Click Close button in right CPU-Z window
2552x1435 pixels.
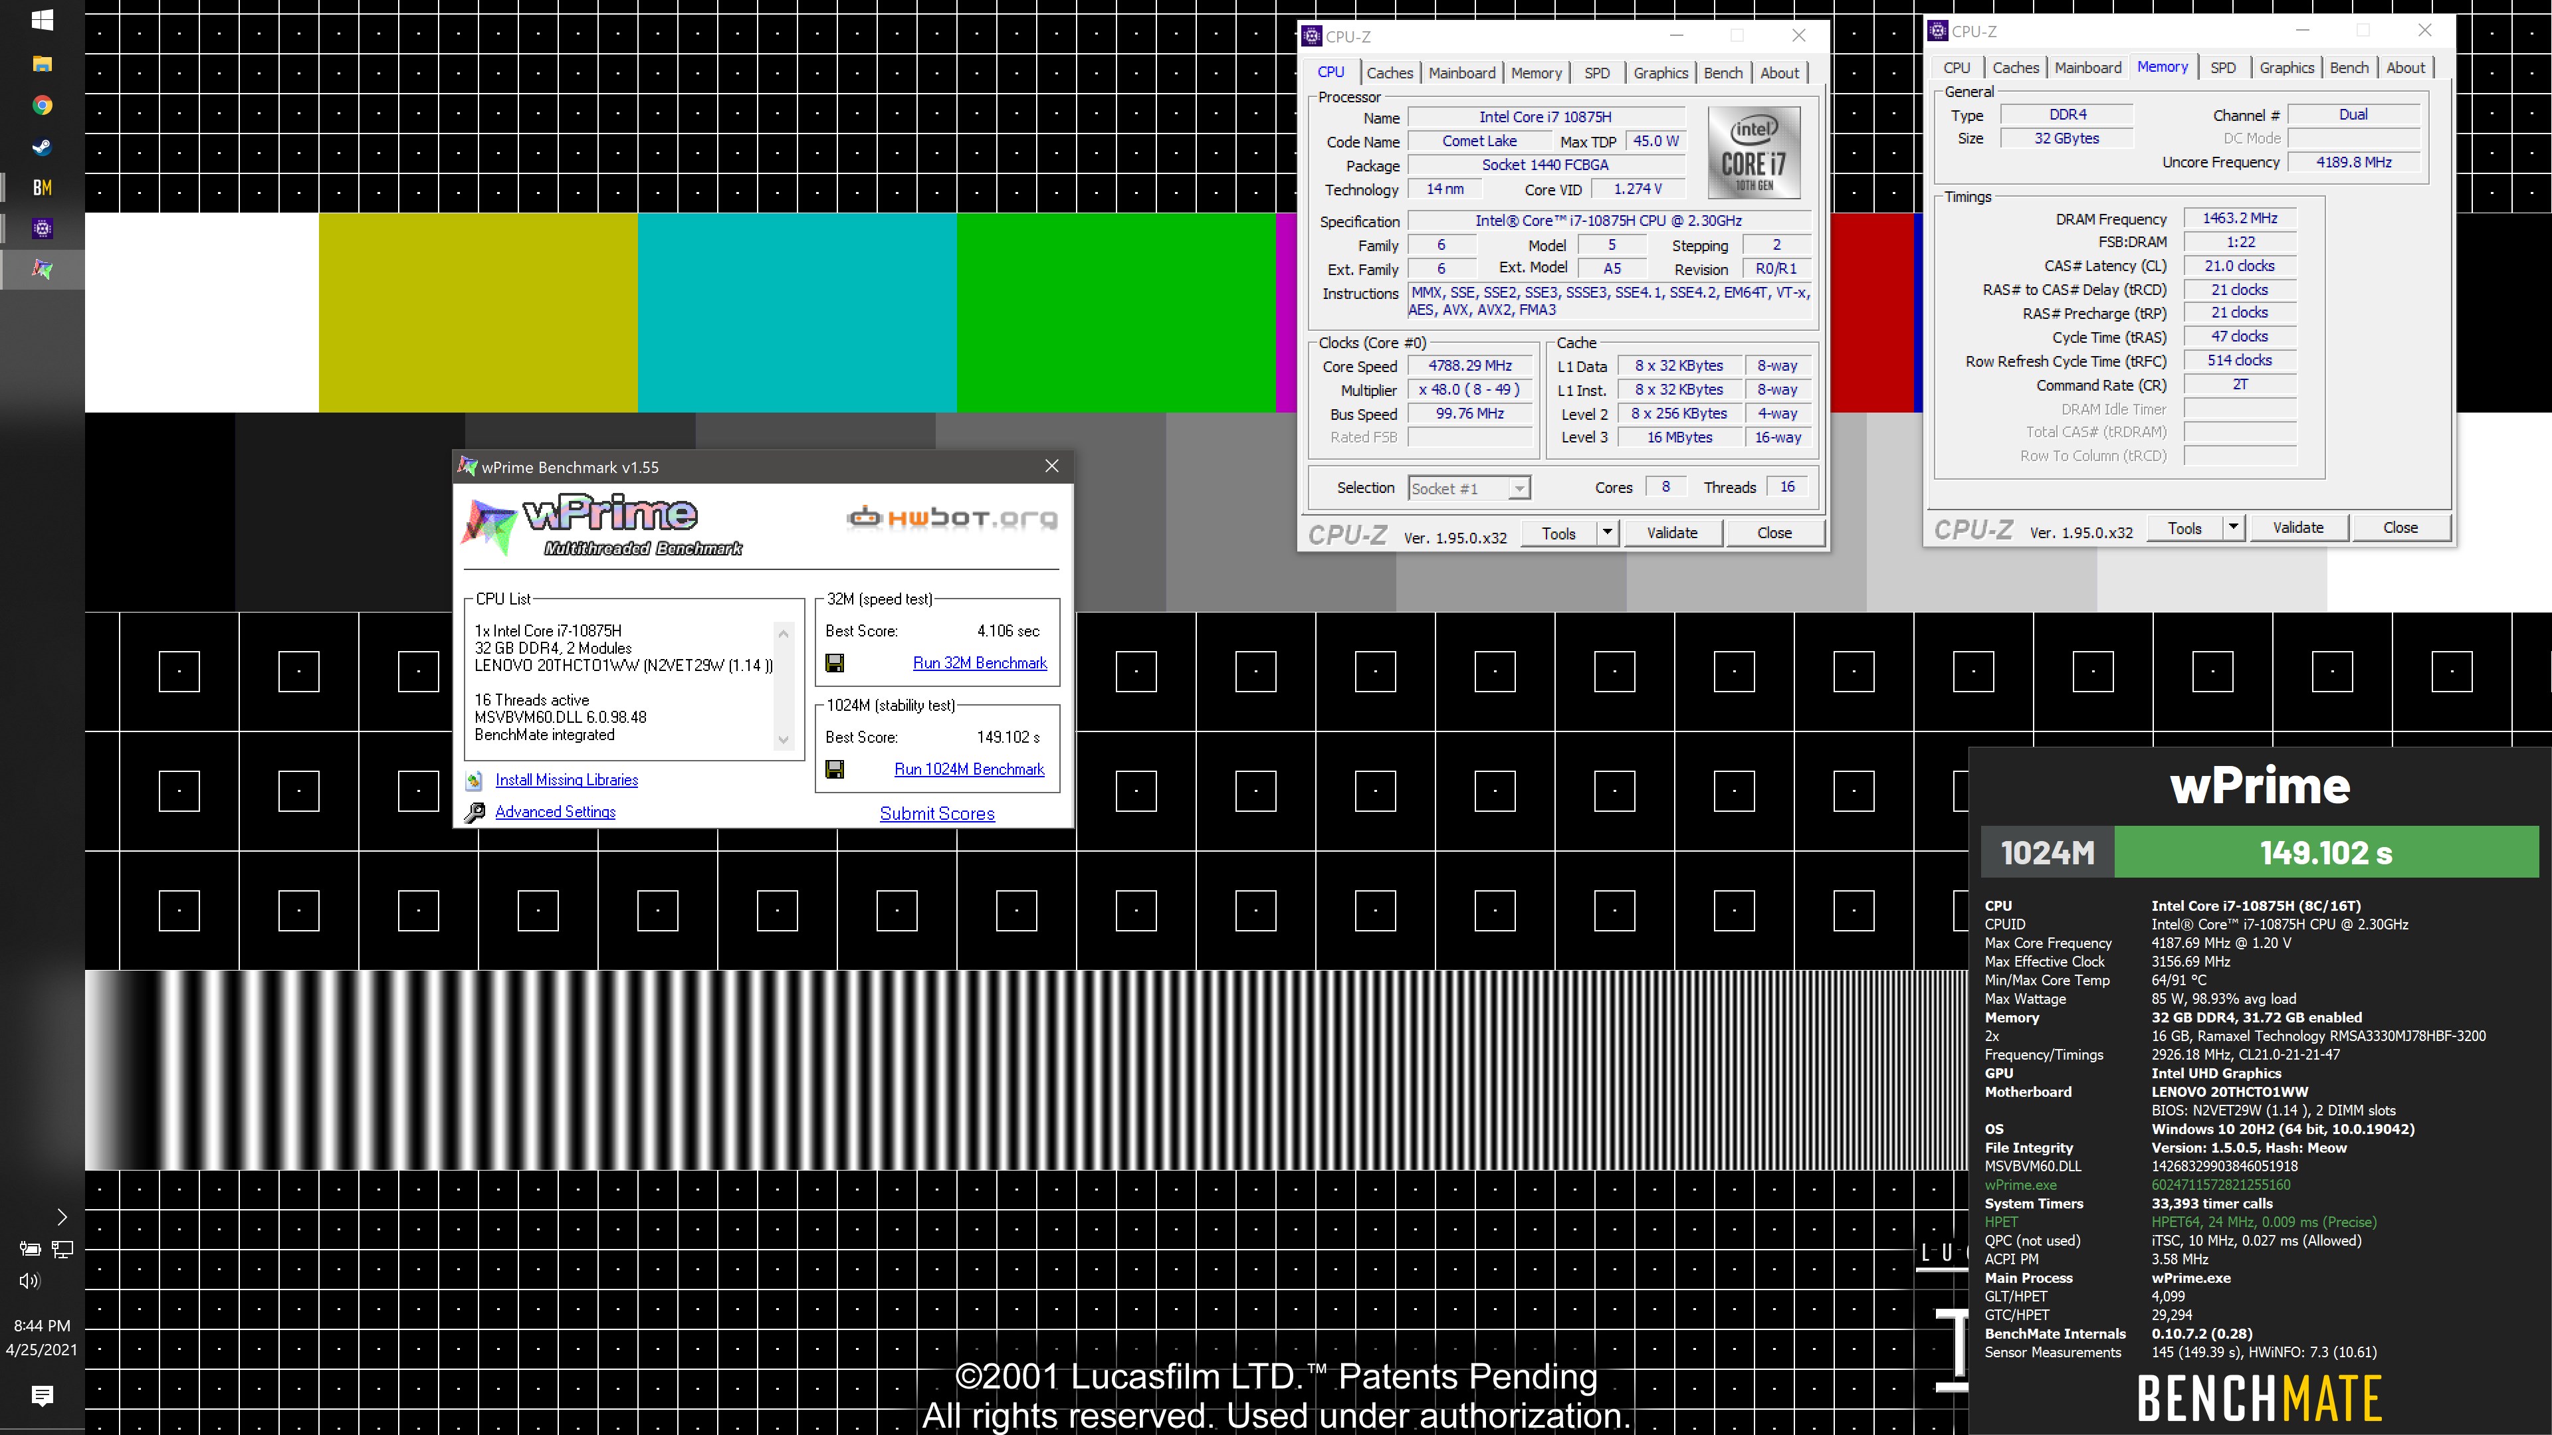[x=2399, y=528]
